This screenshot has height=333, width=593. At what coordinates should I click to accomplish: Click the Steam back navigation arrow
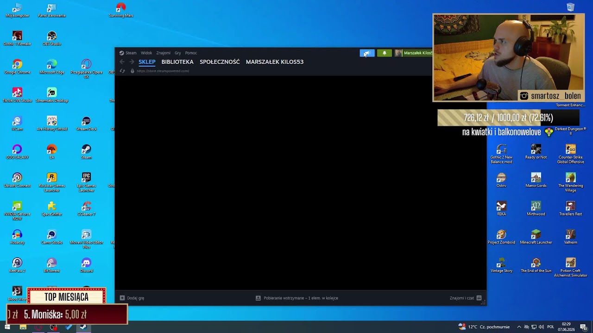point(122,62)
